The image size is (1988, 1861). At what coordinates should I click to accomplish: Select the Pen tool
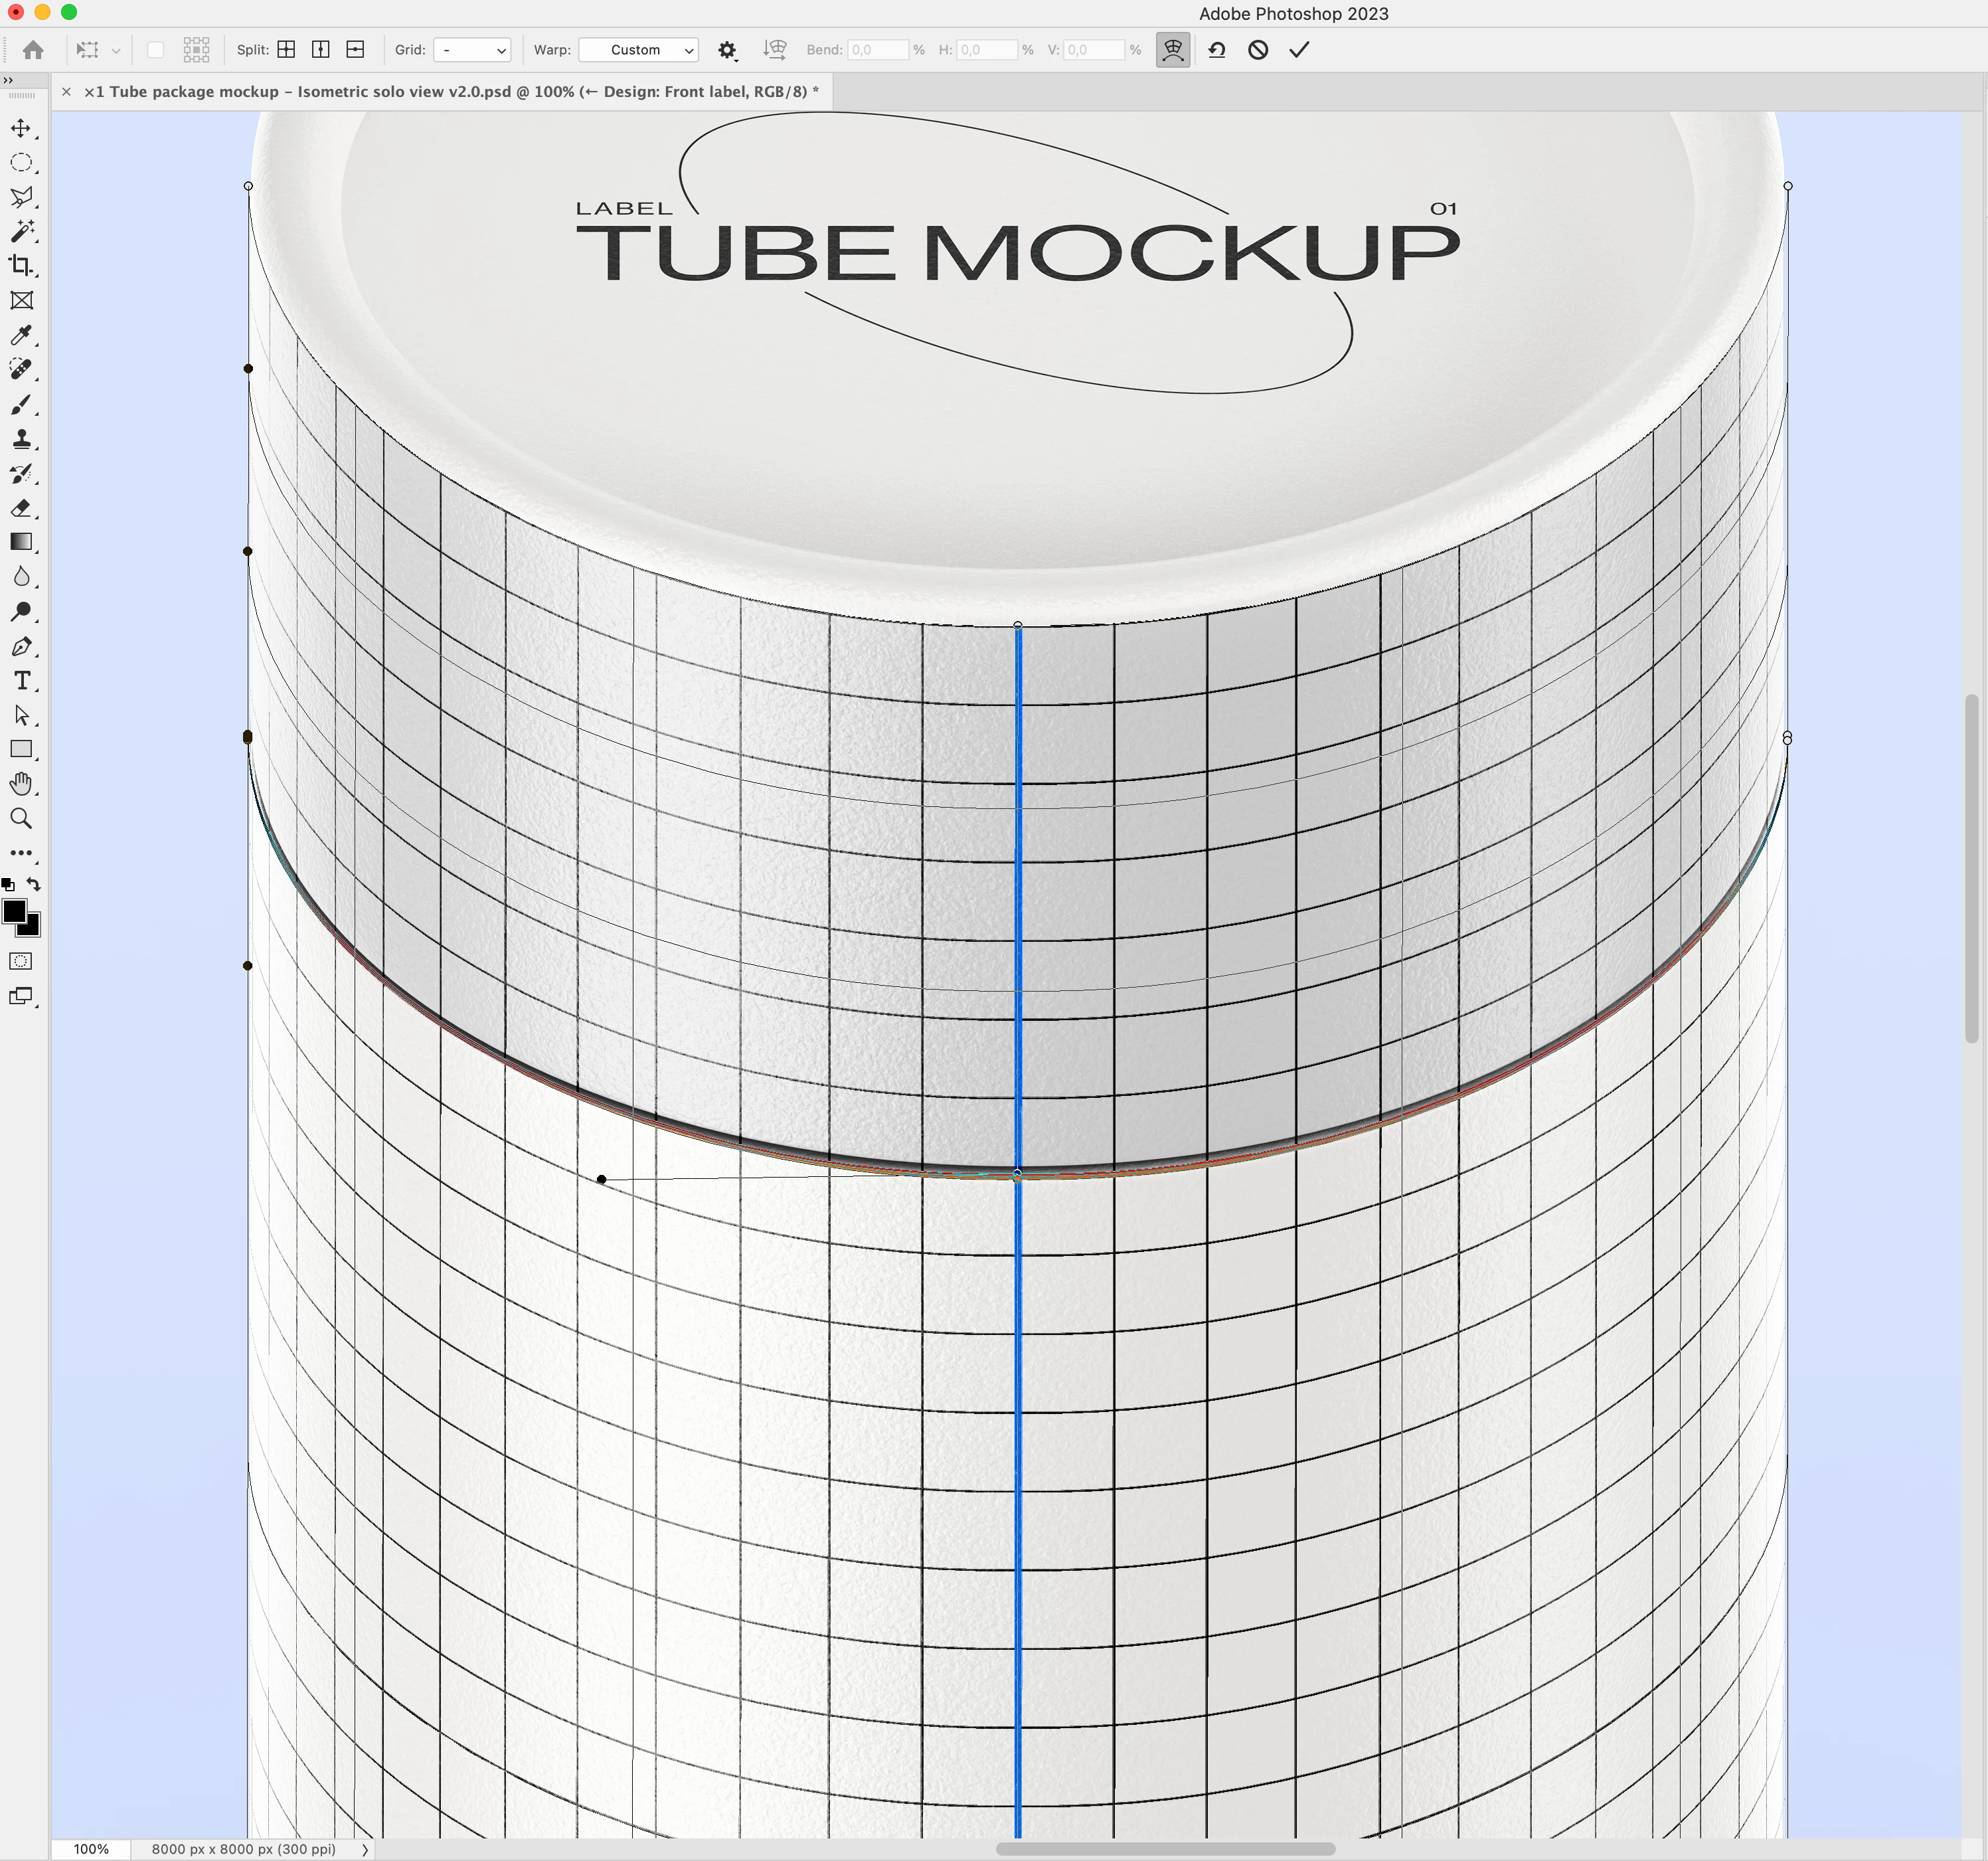pos(21,647)
